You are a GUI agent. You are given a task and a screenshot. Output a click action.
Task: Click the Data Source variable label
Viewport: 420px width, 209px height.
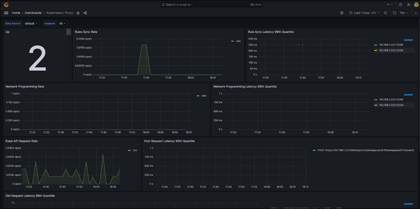coord(13,23)
